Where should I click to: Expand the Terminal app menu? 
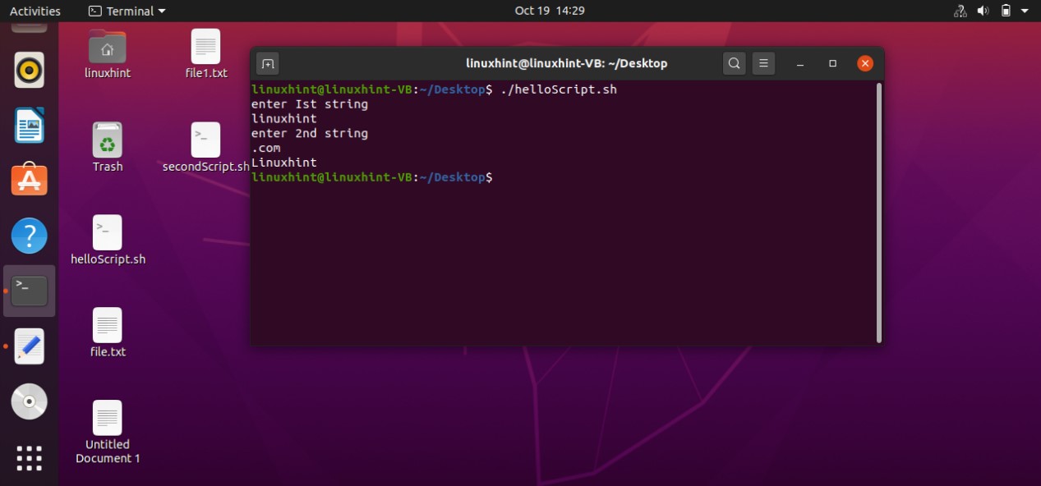tap(127, 11)
